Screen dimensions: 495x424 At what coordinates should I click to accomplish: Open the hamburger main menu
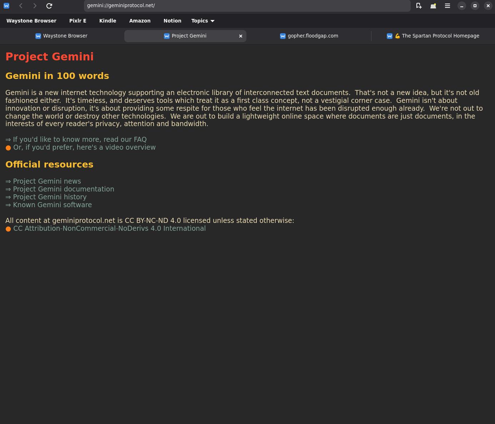[447, 6]
